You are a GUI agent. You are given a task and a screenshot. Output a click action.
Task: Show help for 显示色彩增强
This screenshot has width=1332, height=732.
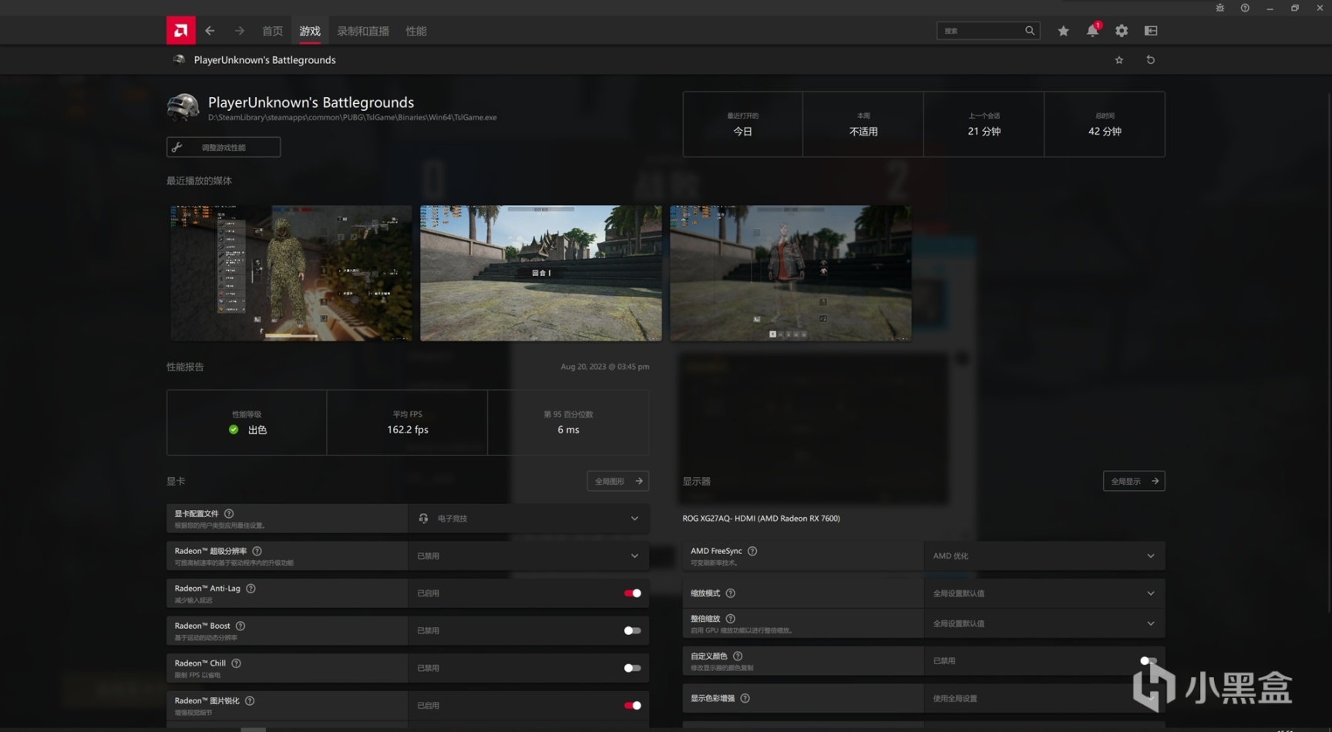pyautogui.click(x=745, y=698)
